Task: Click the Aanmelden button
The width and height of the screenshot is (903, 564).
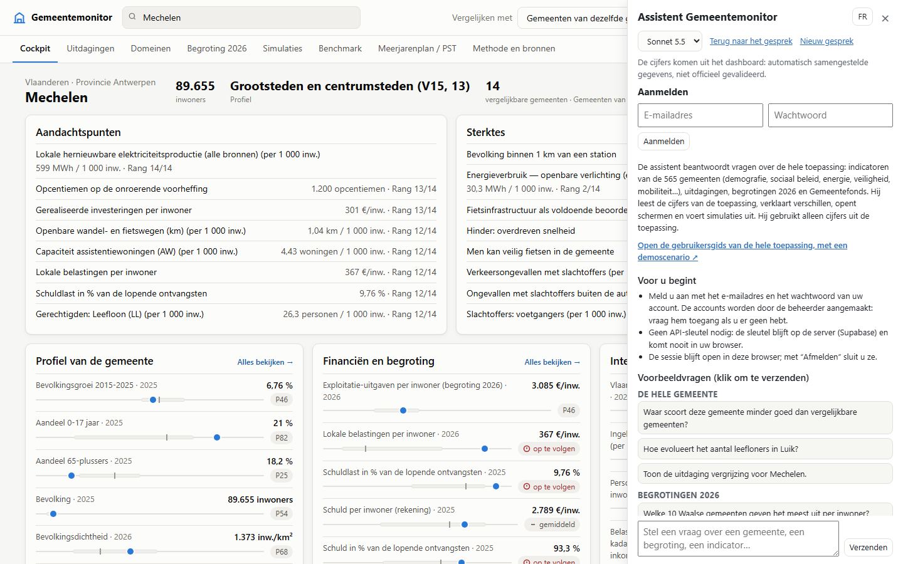Action: (663, 142)
